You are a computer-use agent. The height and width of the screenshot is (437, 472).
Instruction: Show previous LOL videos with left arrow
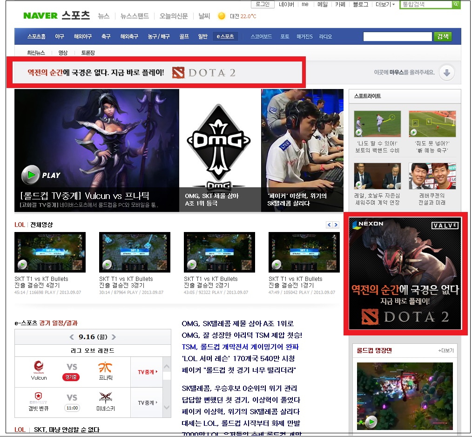point(330,225)
